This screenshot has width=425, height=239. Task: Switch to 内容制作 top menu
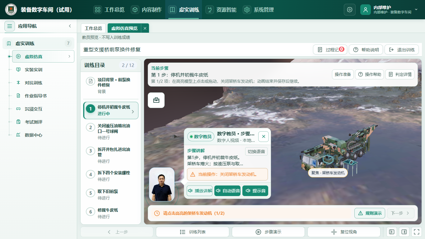pos(146,10)
